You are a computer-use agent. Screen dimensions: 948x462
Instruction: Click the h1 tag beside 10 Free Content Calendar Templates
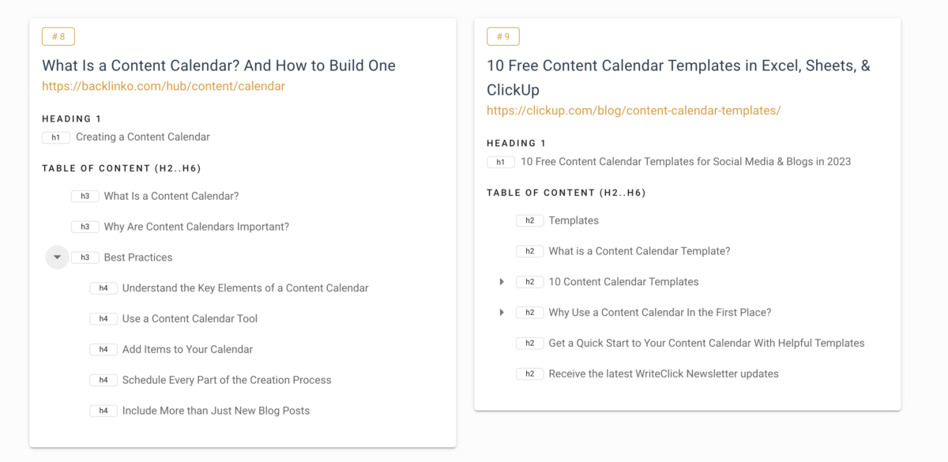[500, 161]
